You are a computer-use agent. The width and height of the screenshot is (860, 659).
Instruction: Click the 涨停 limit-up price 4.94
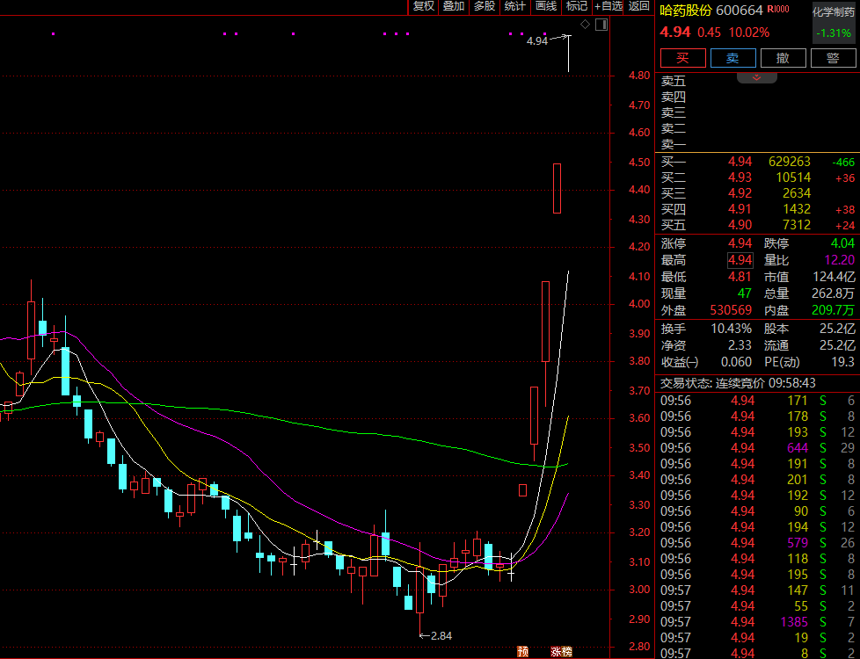(x=740, y=243)
